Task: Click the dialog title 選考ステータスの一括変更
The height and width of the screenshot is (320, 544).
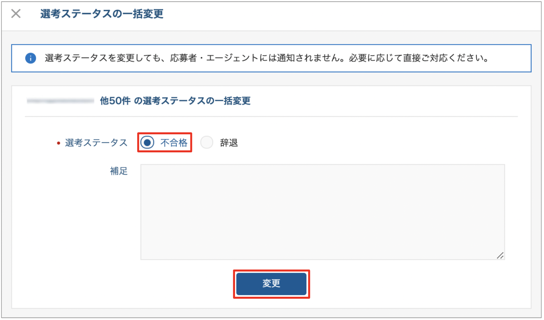Action: [102, 14]
